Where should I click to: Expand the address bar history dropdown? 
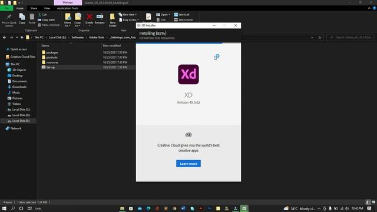pyautogui.click(x=312, y=38)
